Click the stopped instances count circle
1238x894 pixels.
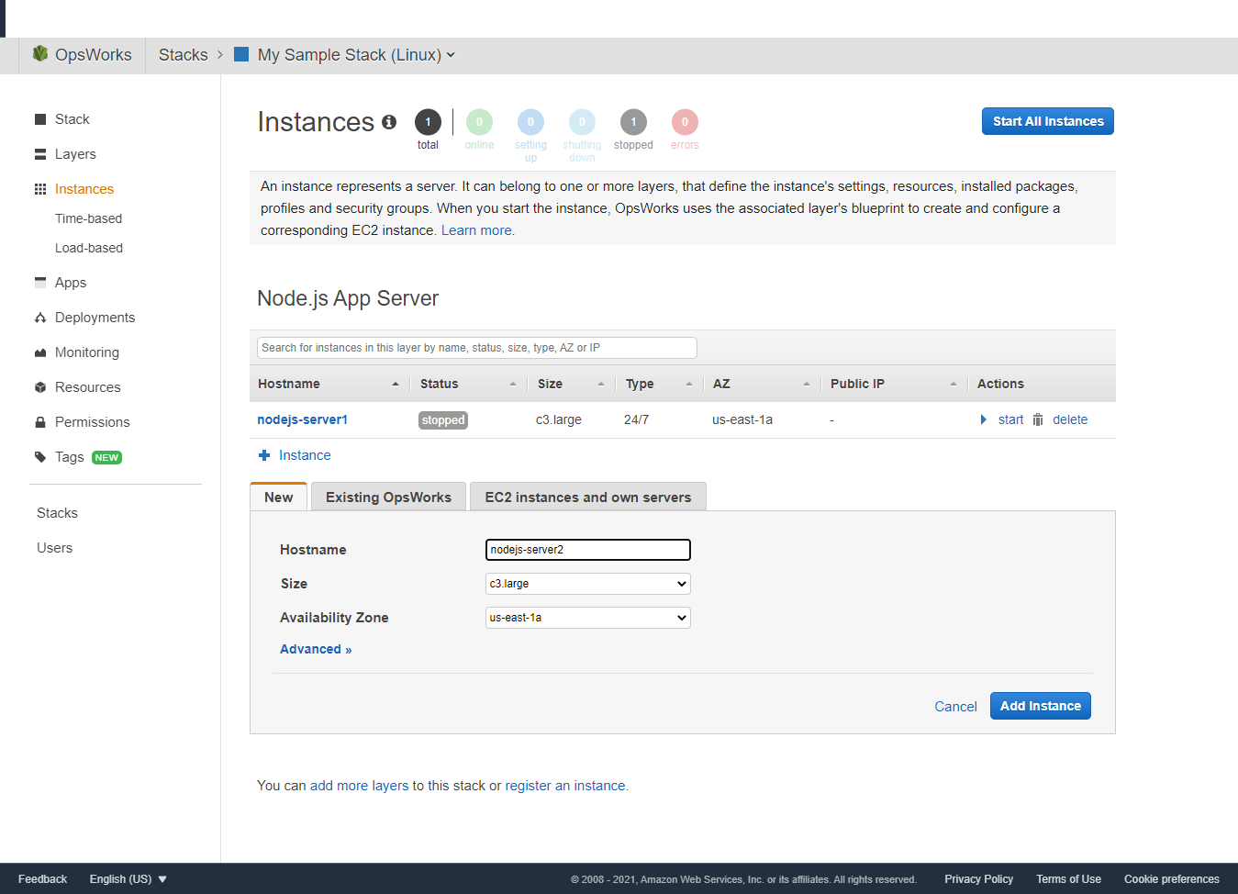click(x=633, y=122)
